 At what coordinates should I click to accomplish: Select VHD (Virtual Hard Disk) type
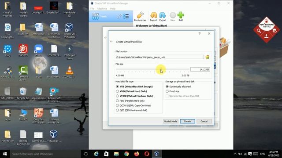coord(131,91)
